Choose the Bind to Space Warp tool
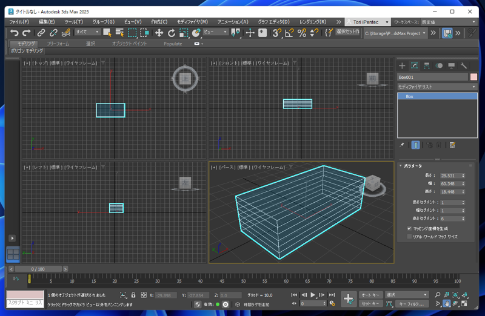The image size is (485, 316). pos(66,33)
